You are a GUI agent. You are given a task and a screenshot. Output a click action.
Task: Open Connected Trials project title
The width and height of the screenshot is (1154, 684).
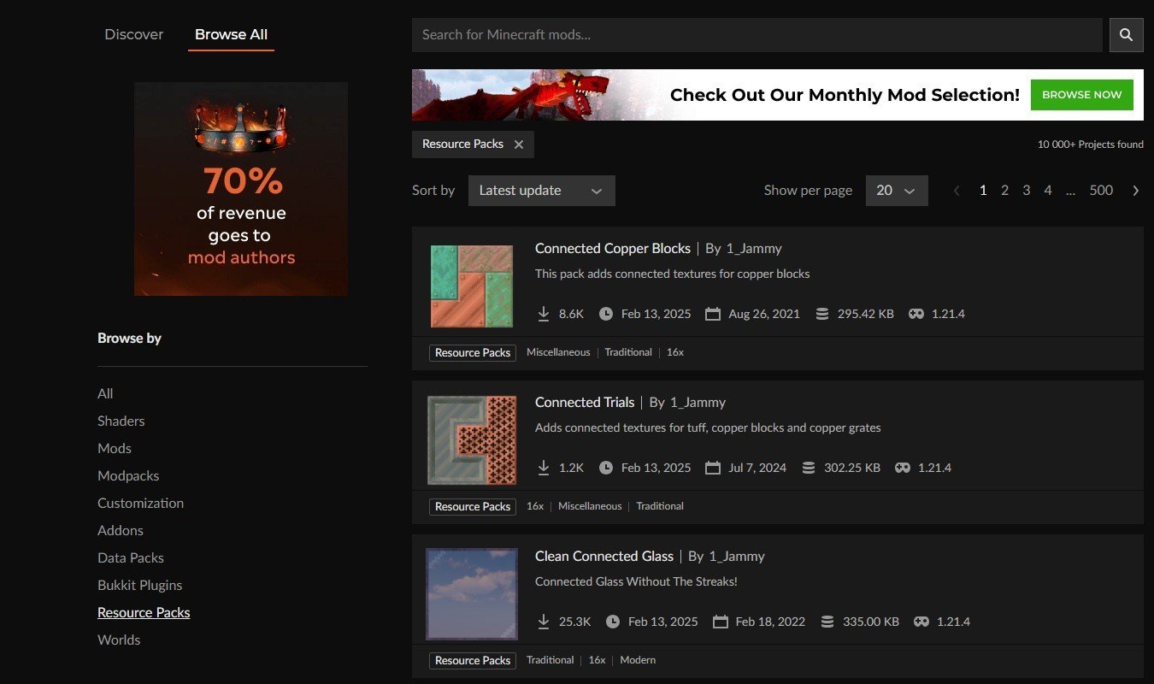point(585,402)
